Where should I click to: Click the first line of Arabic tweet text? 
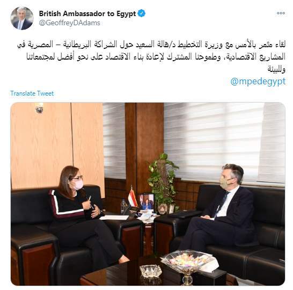point(151,45)
